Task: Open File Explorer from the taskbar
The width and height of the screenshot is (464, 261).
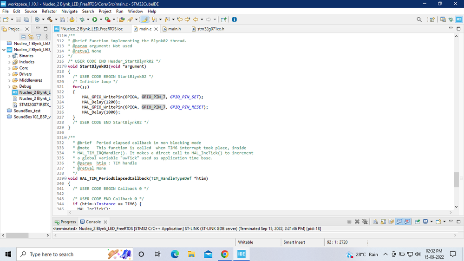Action: click(x=191, y=254)
